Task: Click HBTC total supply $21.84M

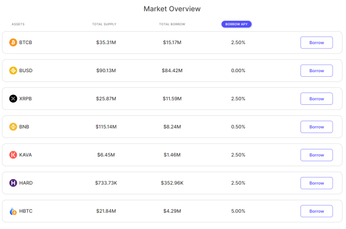Action: [106, 211]
